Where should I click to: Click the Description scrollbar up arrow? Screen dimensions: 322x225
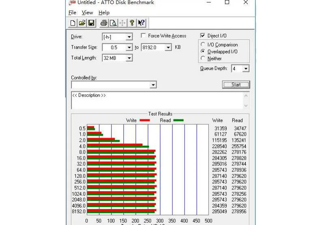pyautogui.click(x=246, y=95)
